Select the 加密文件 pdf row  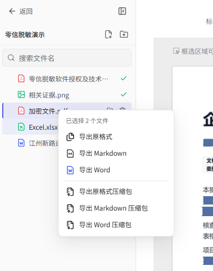67,111
